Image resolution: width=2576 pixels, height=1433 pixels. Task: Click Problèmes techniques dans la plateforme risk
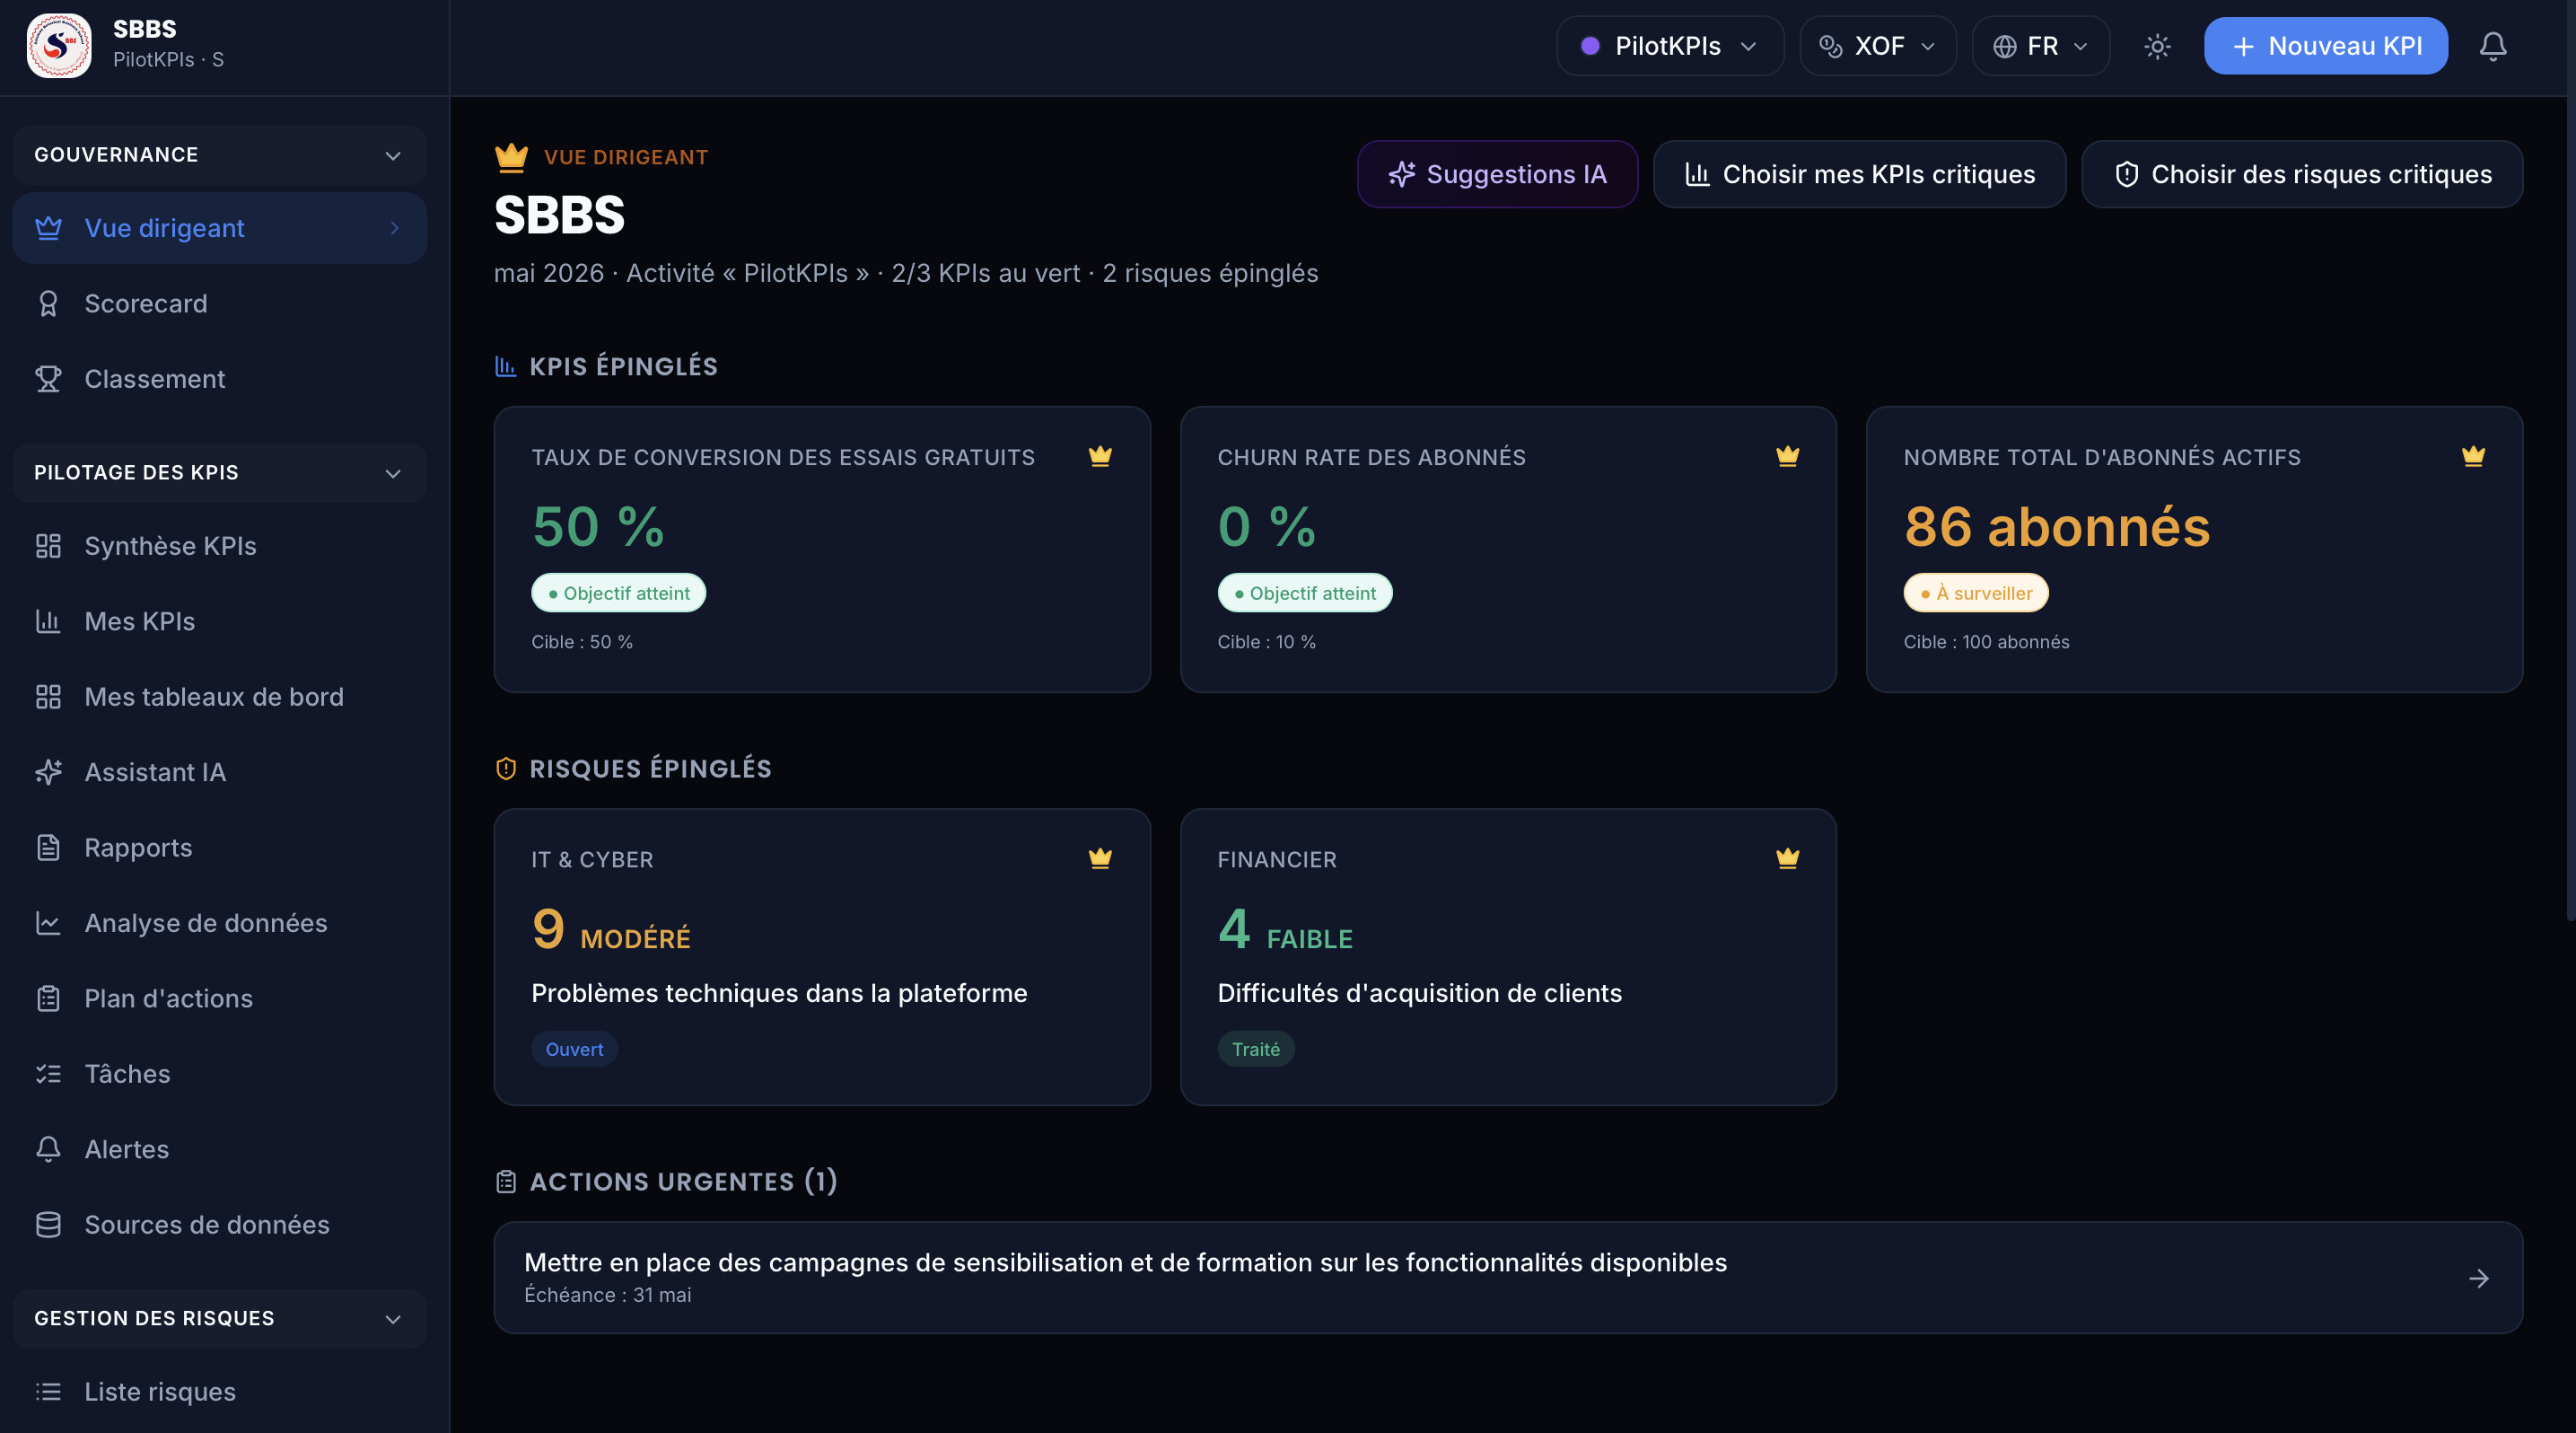779,993
